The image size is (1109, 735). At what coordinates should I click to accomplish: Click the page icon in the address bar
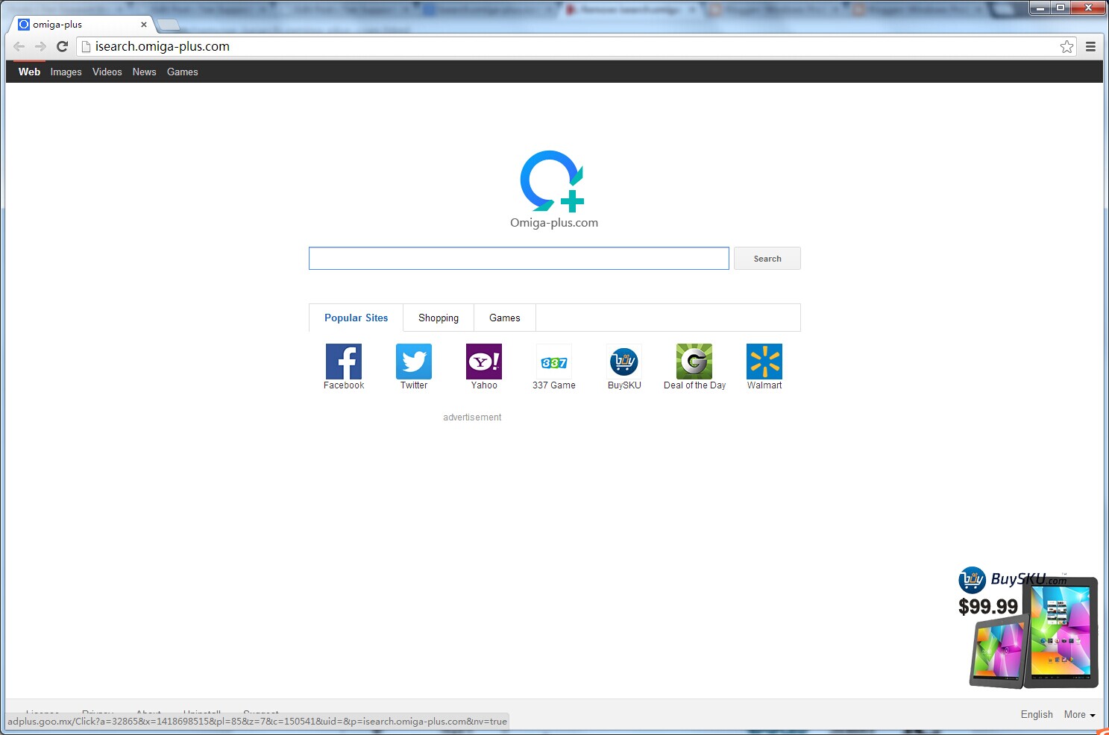coord(86,46)
